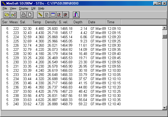Select salinity value 32.43
The width and height of the screenshot is (168, 117).
tap(27, 33)
